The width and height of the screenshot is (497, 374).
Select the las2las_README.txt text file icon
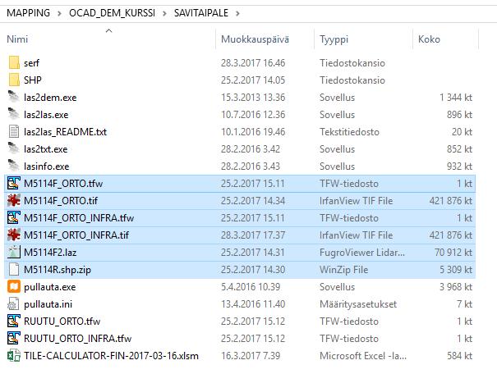pyautogui.click(x=14, y=131)
